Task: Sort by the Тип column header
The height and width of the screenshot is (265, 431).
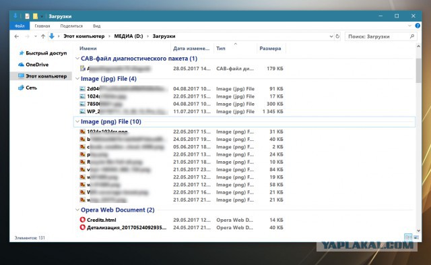Action: (x=221, y=49)
